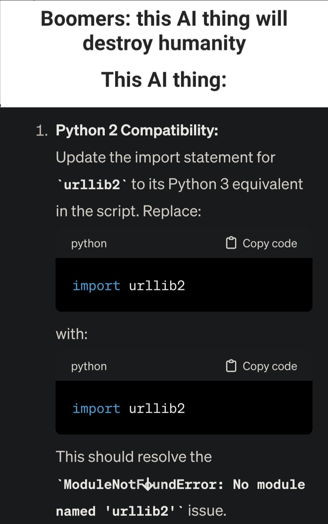This screenshot has width=328, height=524.
Task: Click the clipboard icon above the first code block
Action: 231,243
